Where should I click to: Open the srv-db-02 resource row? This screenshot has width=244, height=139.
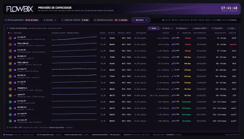pyautogui.click(x=122, y=51)
